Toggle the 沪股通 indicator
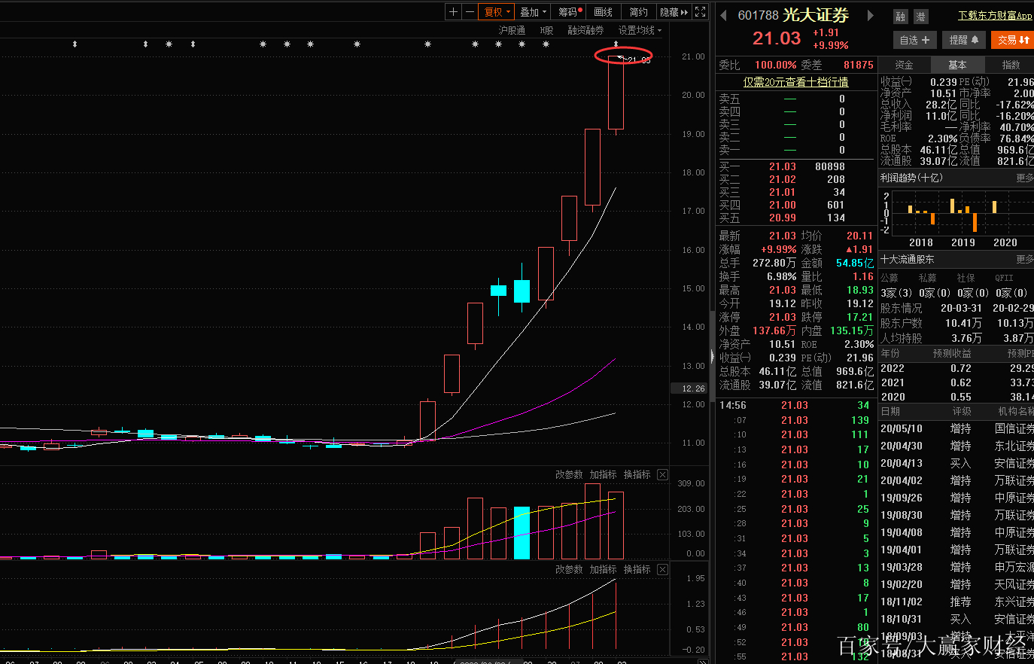This screenshot has width=1034, height=664. 512,31
